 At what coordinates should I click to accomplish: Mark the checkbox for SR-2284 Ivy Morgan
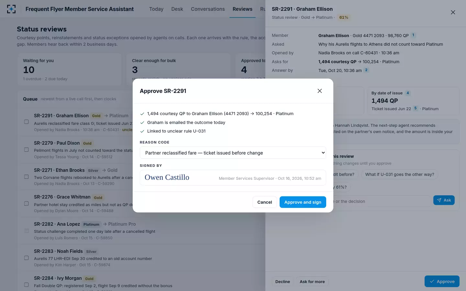27,285
